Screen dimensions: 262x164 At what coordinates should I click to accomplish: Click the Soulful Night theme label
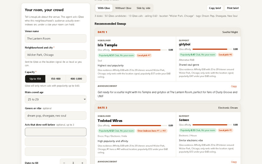(x=230, y=32)
